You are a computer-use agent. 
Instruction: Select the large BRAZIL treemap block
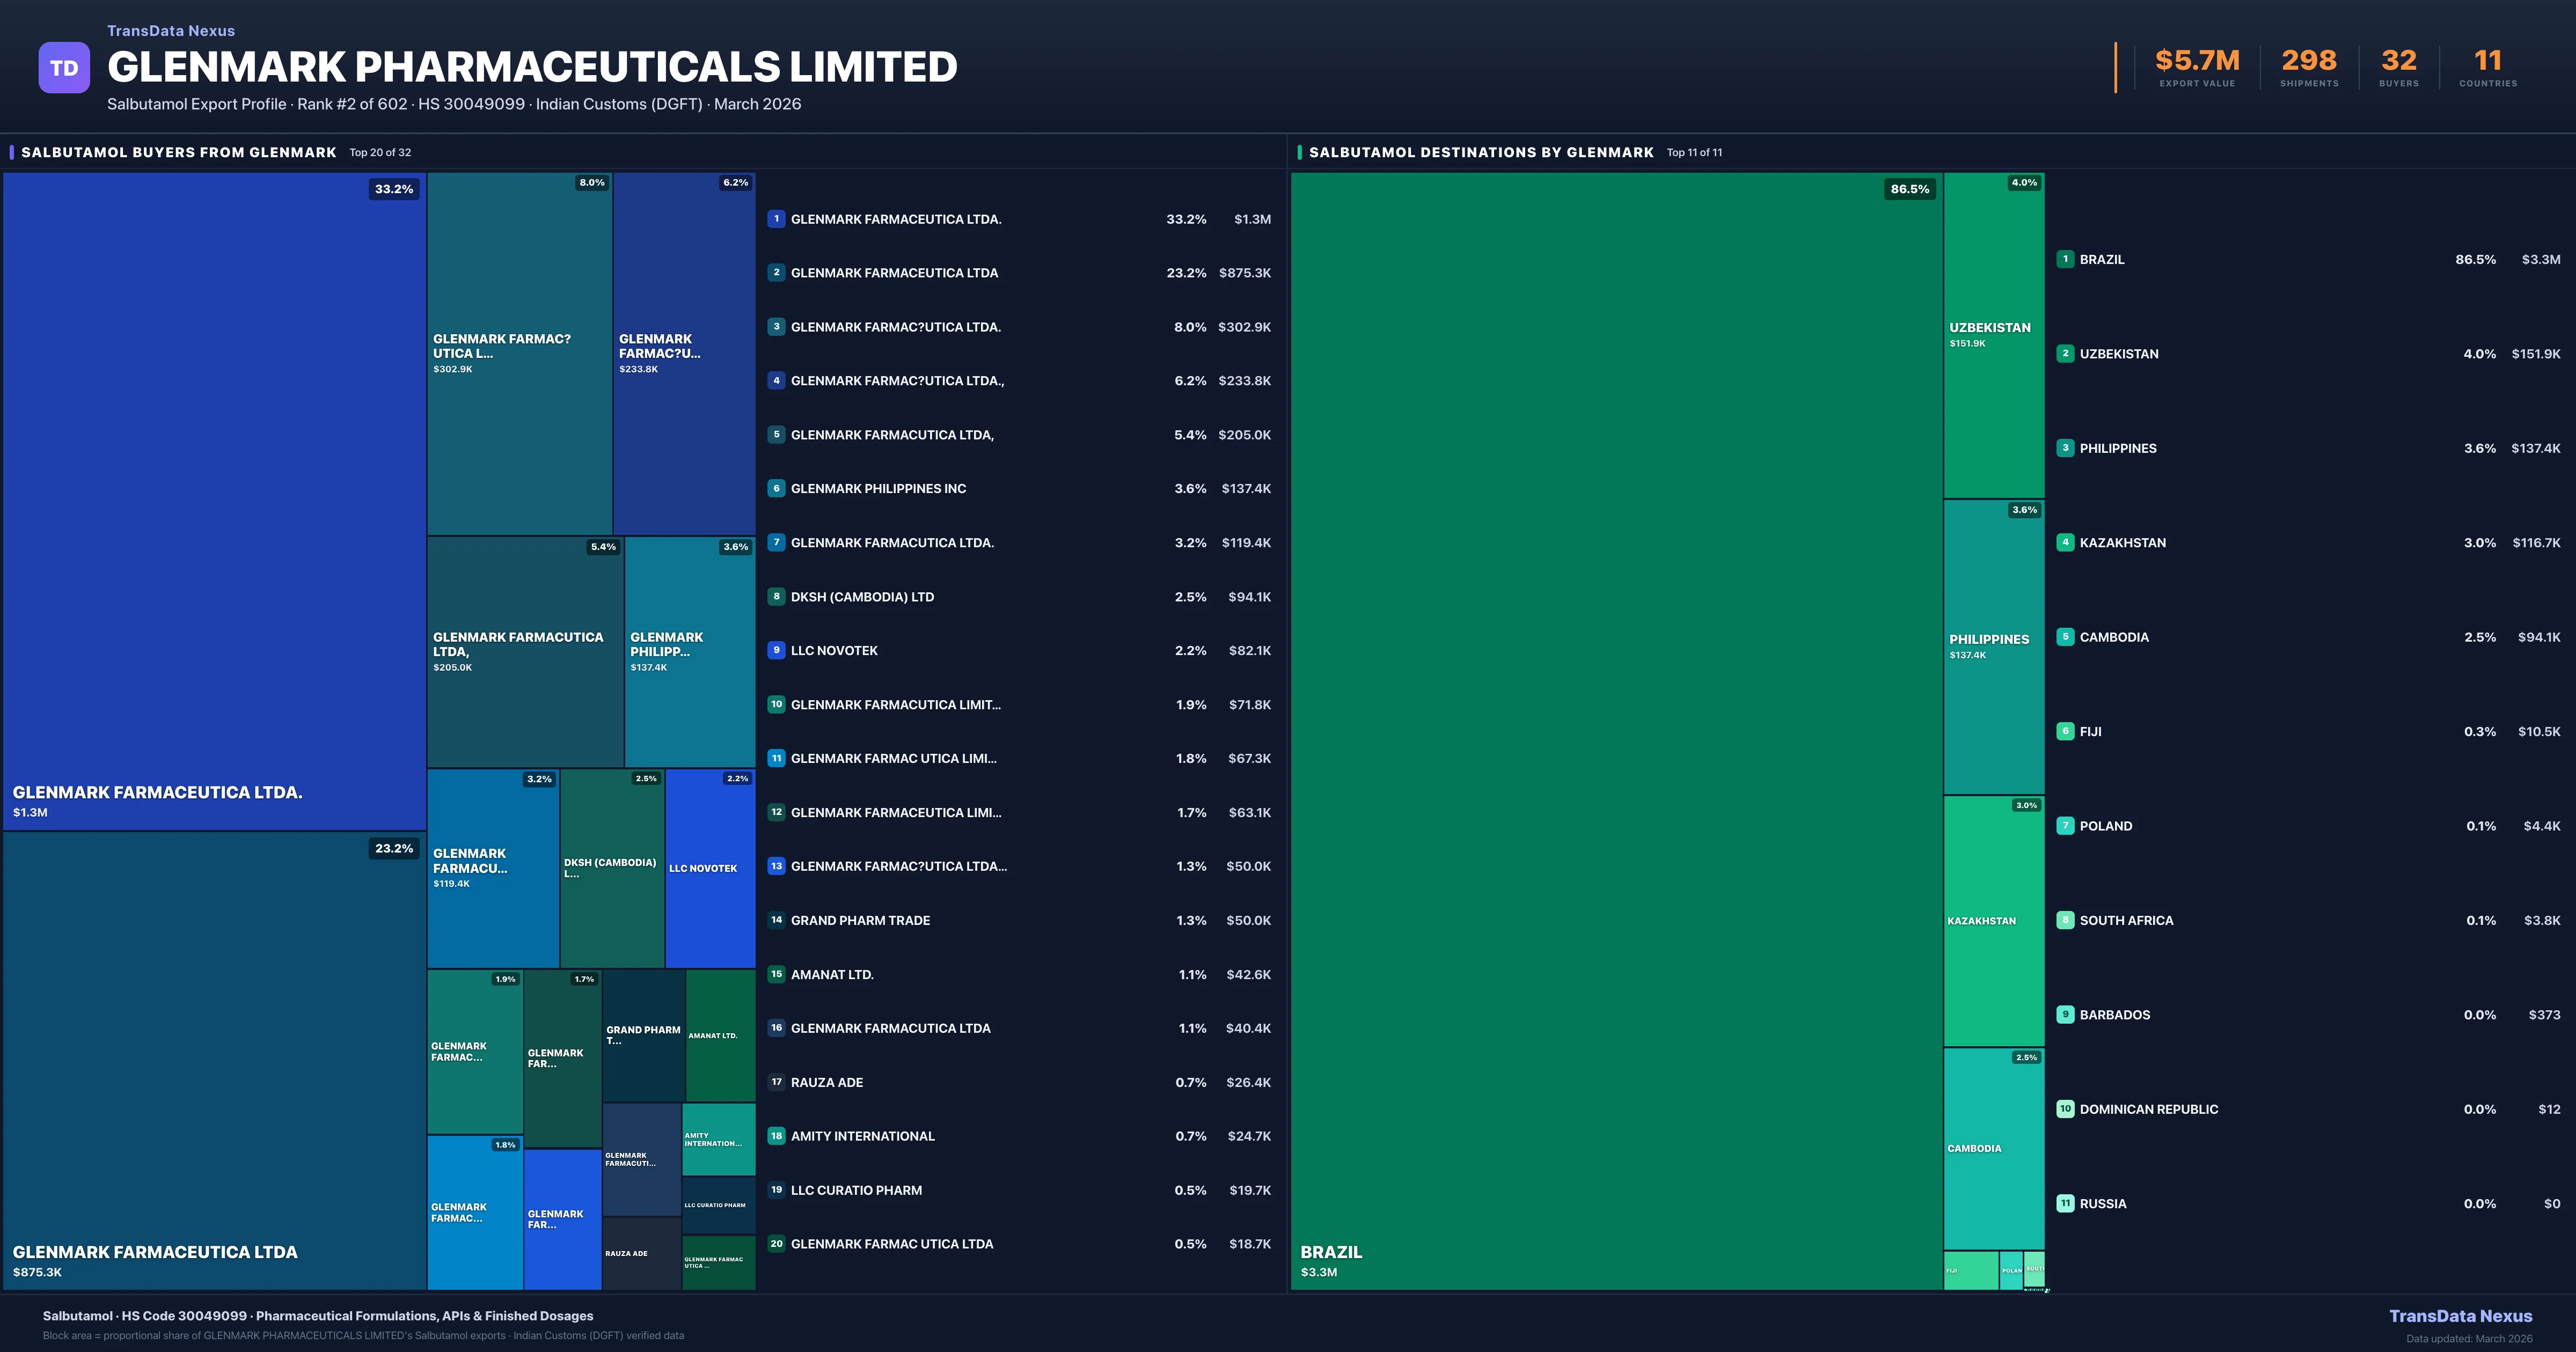tap(1615, 730)
